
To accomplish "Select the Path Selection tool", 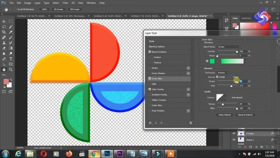I will (4, 64).
